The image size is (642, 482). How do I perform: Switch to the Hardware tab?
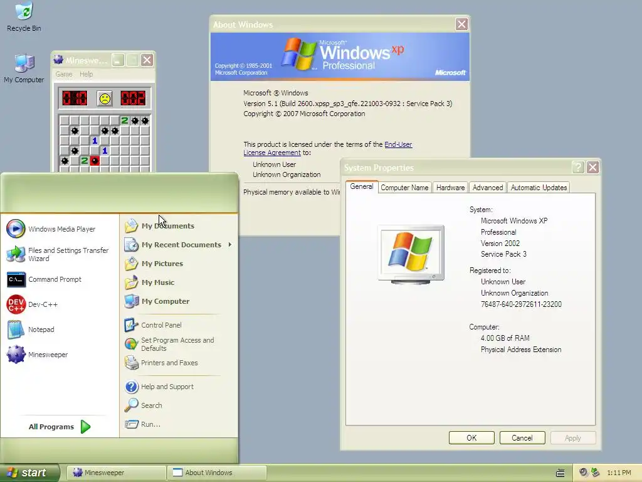tap(450, 187)
